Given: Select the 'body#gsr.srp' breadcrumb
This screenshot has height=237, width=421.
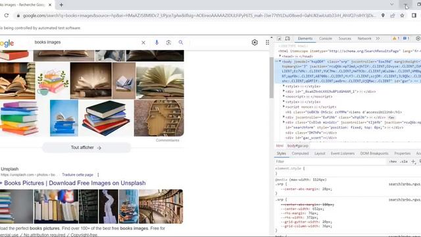Looking at the screenshot, I should (x=298, y=145).
